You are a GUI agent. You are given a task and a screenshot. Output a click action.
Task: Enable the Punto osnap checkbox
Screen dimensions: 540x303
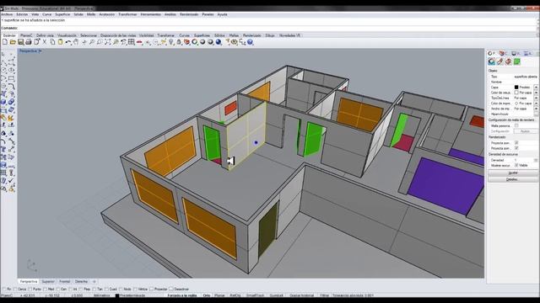[x=30, y=290]
